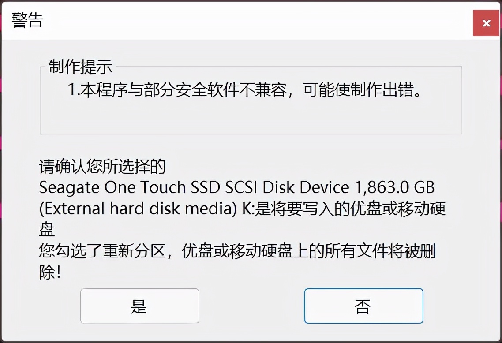Select the Yes (是) confirmation option

point(139,306)
